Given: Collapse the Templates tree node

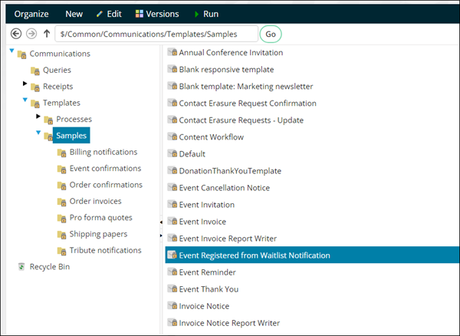Looking at the screenshot, I should coord(25,100).
